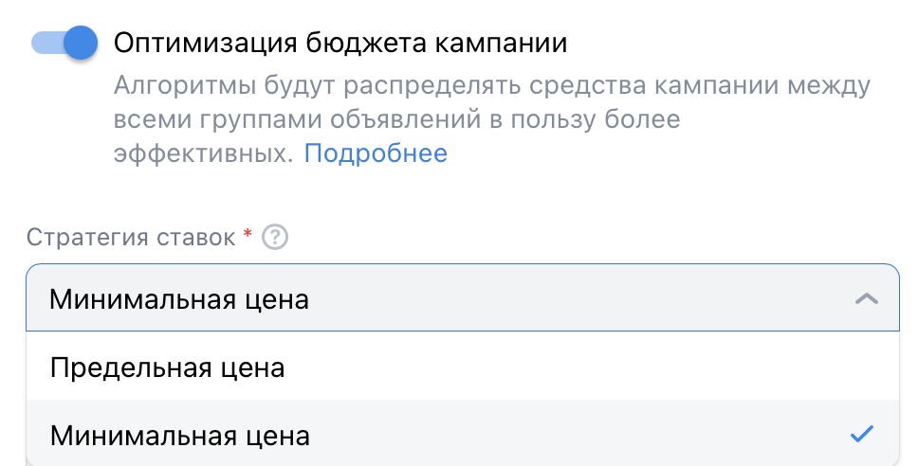Image resolution: width=918 pixels, height=466 pixels.
Task: Click the blue checkmark on Минимальная цена
Action: click(862, 434)
